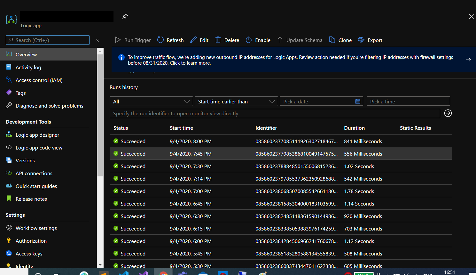Open the run started at 7:45 PM
This screenshot has height=275, width=476.
pyautogui.click(x=281, y=154)
